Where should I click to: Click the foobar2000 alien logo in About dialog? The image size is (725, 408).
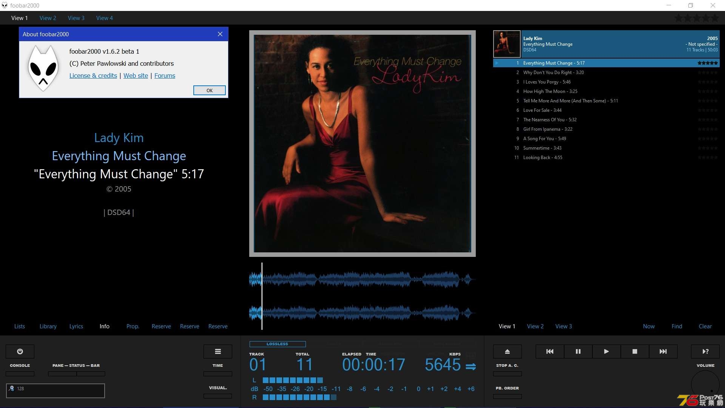click(43, 68)
